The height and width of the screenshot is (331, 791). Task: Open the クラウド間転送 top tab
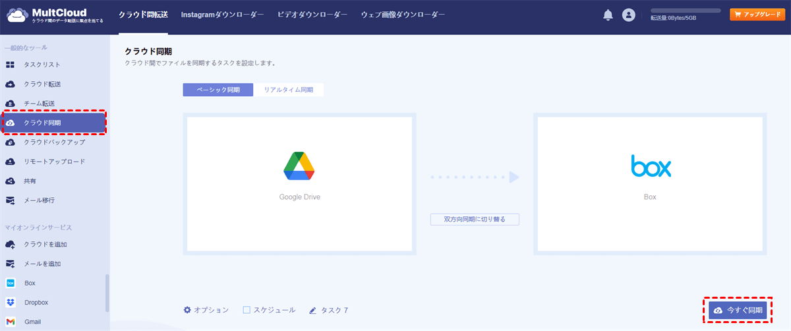(x=143, y=15)
